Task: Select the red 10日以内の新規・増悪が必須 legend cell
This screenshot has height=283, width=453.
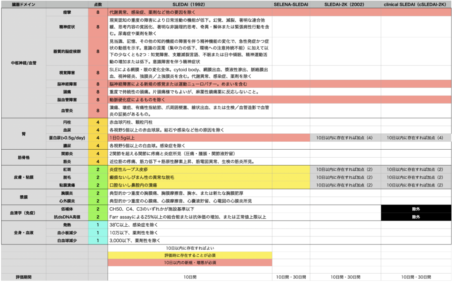Action: 190,263
